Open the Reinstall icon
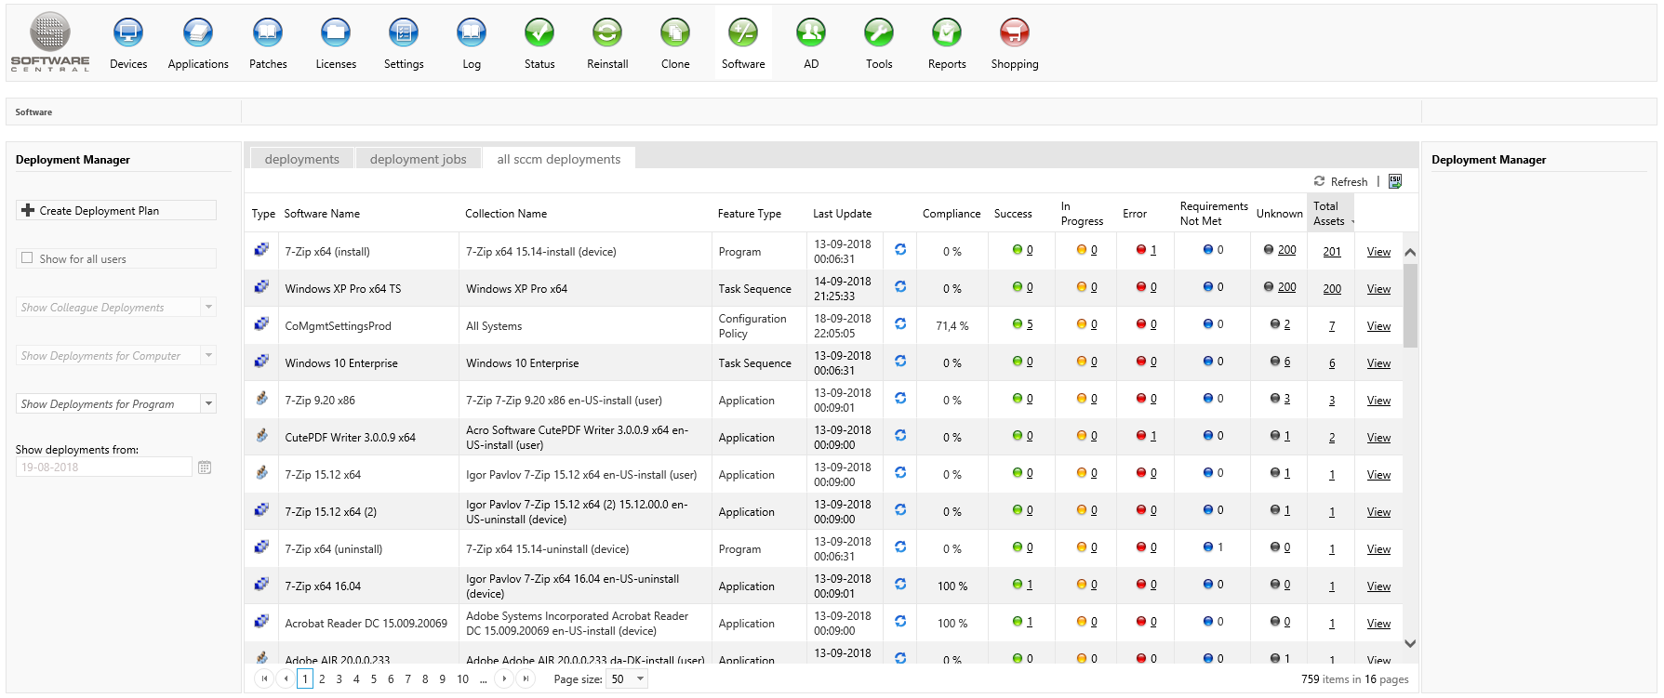Image resolution: width=1664 pixels, height=698 pixels. point(607,33)
